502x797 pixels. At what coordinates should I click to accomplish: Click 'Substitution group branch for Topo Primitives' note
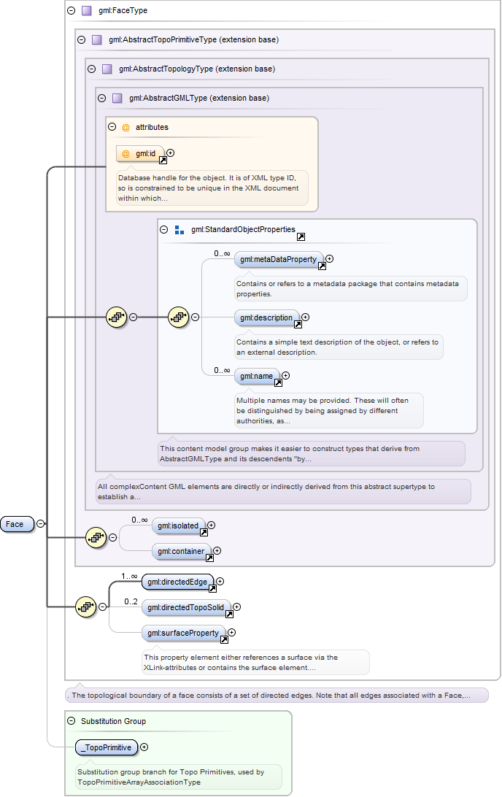point(178,777)
